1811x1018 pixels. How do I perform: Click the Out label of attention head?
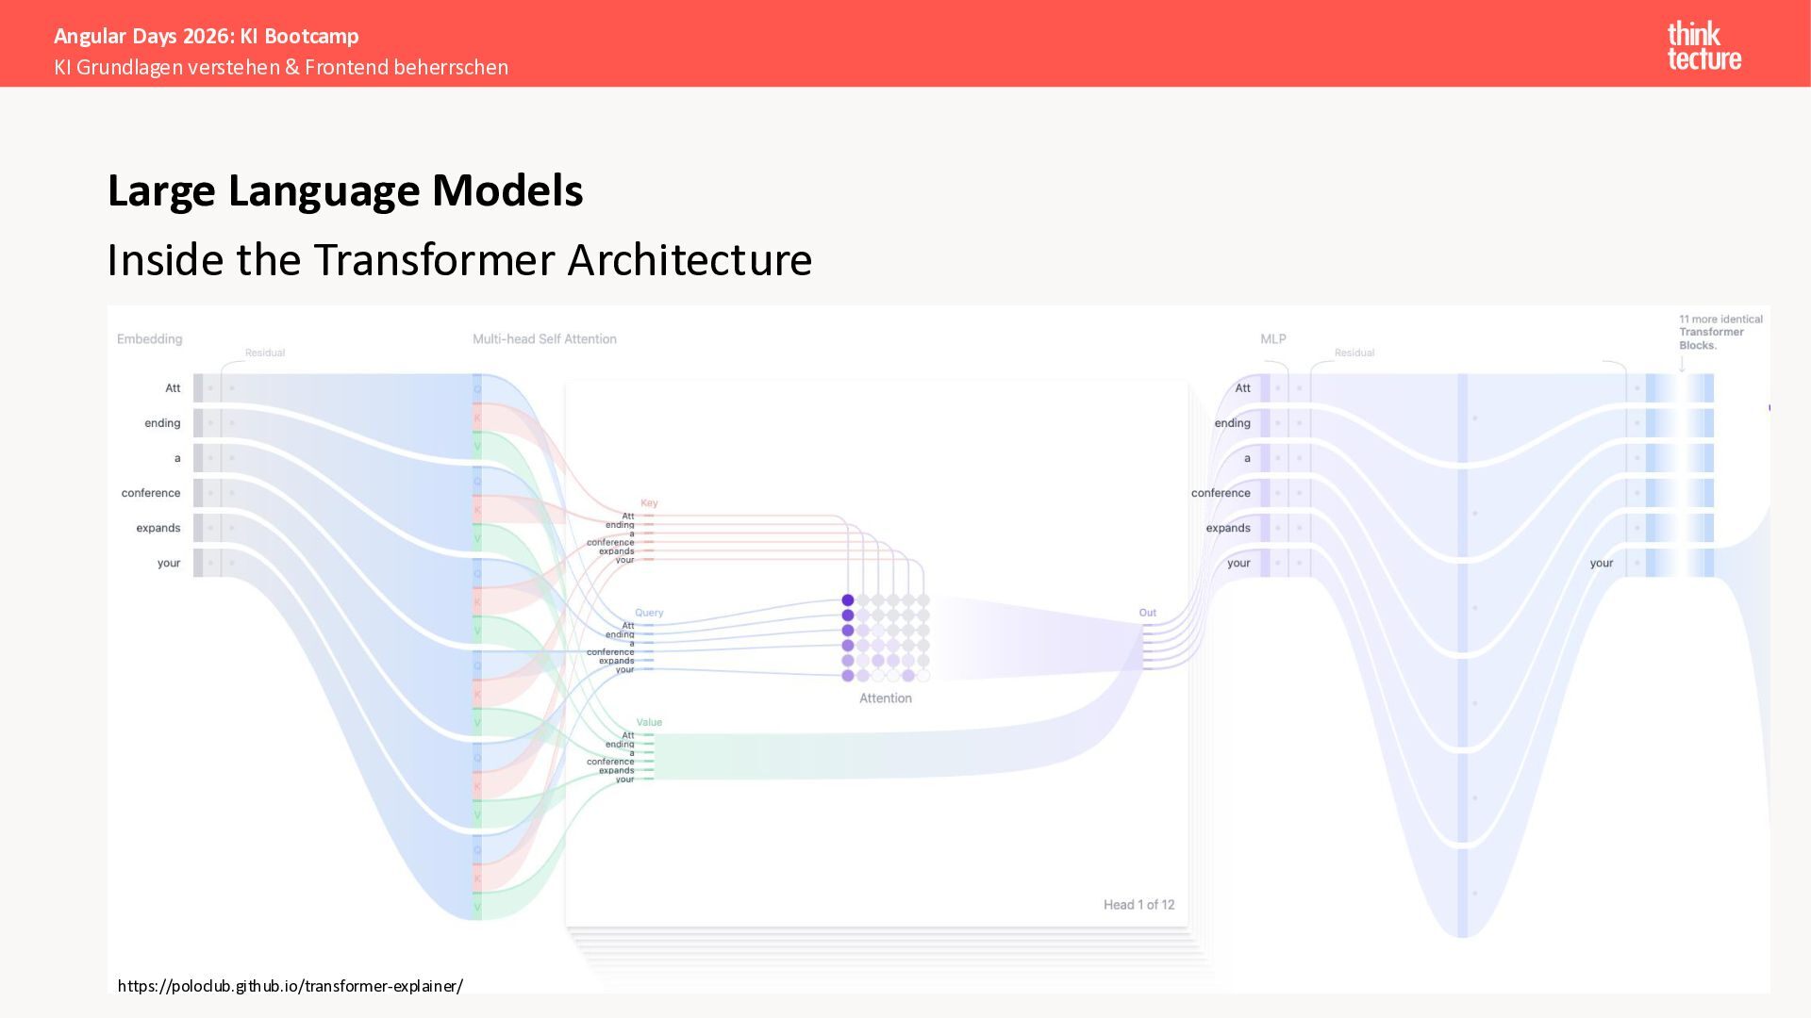coord(1147,613)
